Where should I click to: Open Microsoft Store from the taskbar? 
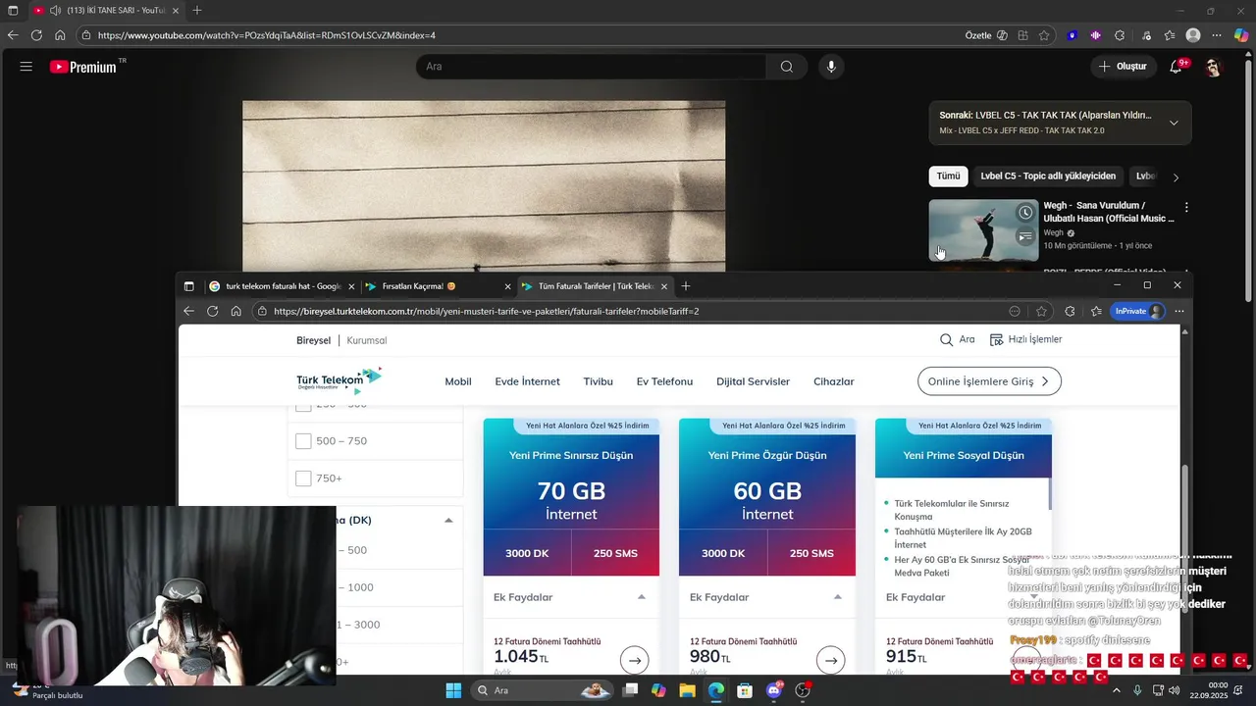[x=745, y=690]
